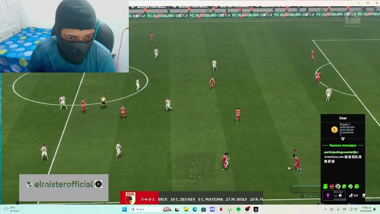
Task: Open Task View on the taskbar
Action: tap(177, 210)
